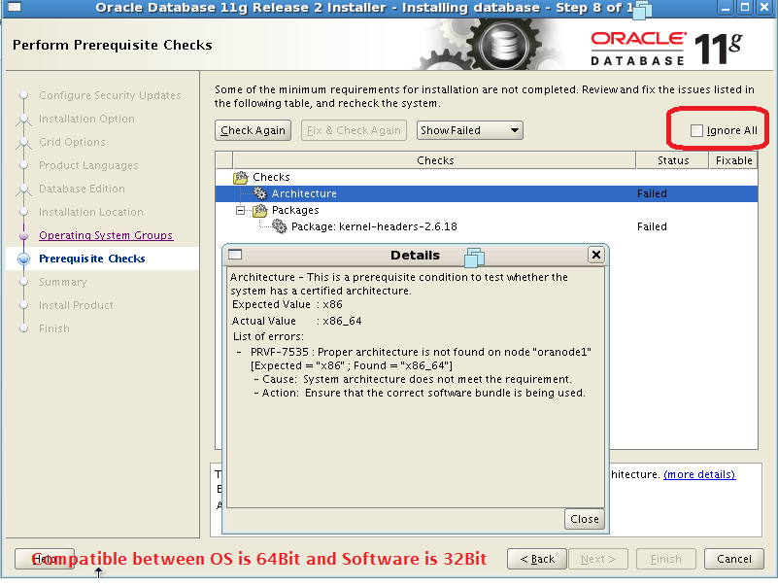Collapse the Packages tree node
This screenshot has height=587, width=778.
(x=241, y=210)
